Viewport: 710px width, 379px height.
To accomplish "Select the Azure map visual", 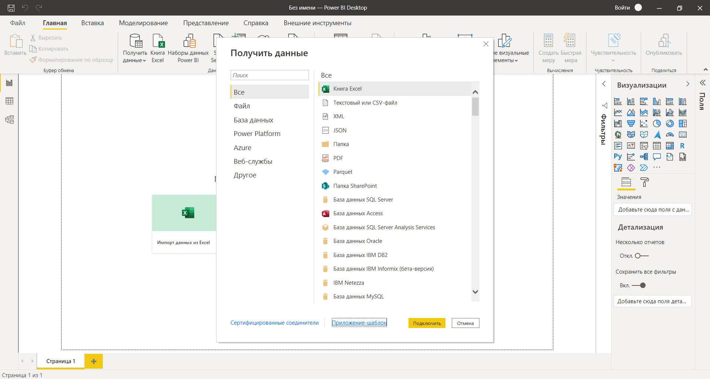I will coord(657,135).
